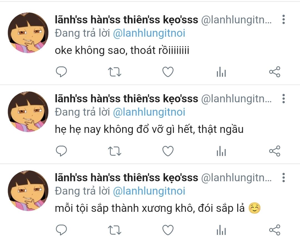Reply to the "oke không sao" tweet
Image resolution: width=300 pixels, height=241 pixels.
point(61,72)
